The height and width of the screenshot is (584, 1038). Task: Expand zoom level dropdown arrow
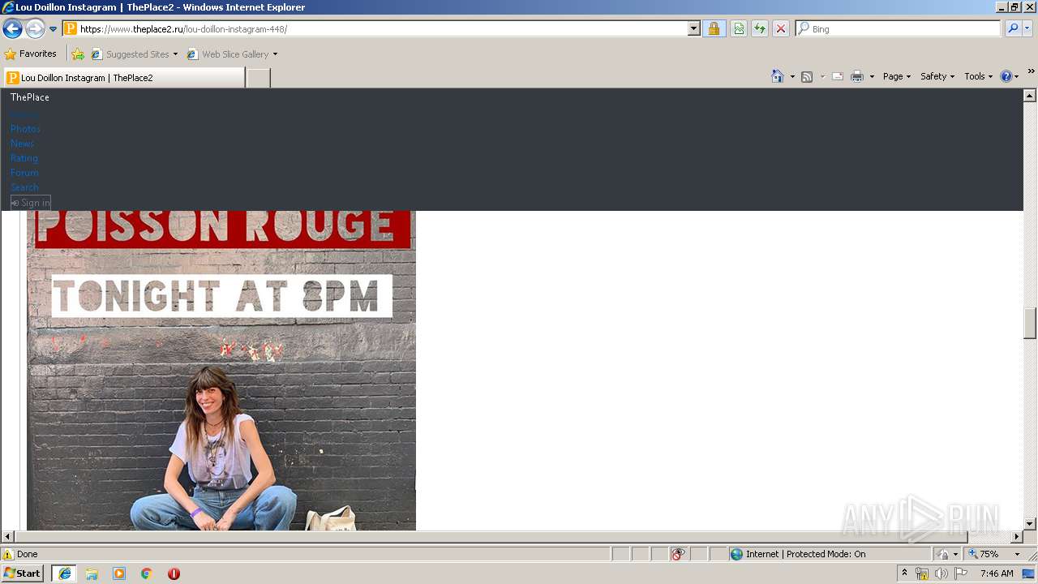coord(1017,554)
